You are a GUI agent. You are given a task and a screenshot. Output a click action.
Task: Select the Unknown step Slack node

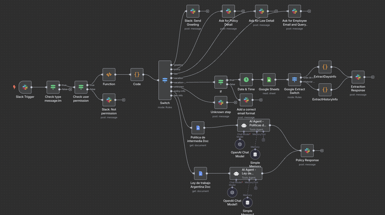click(x=221, y=102)
